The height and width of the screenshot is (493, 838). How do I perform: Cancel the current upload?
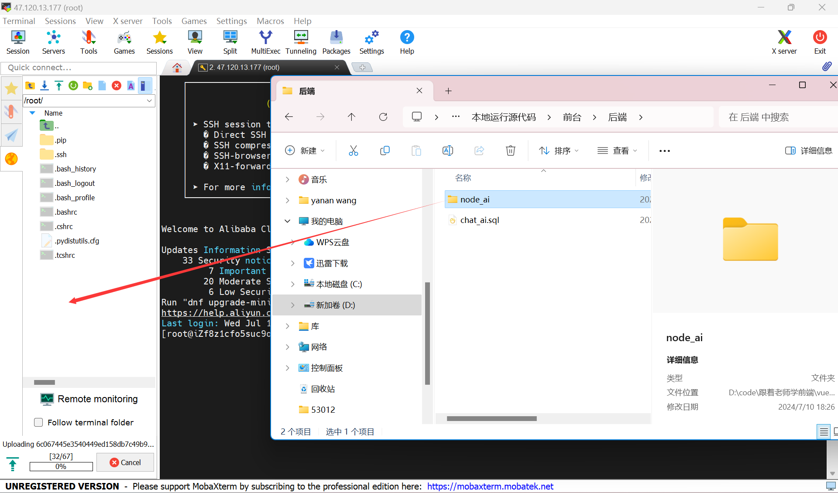click(125, 462)
